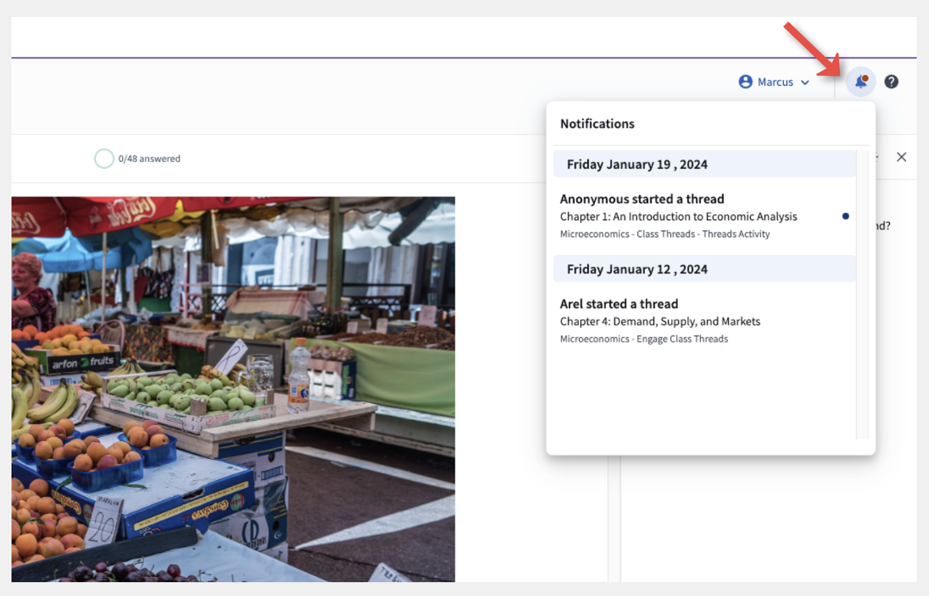
Task: Open "Arel started a thread" notification
Action: tap(619, 304)
